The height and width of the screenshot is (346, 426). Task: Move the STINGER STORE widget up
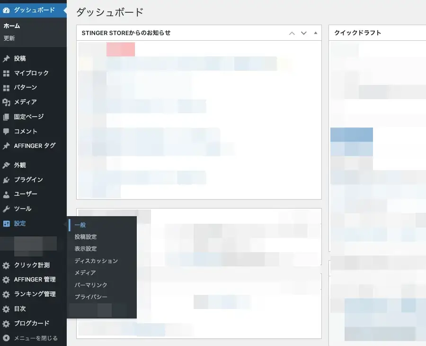pos(292,33)
